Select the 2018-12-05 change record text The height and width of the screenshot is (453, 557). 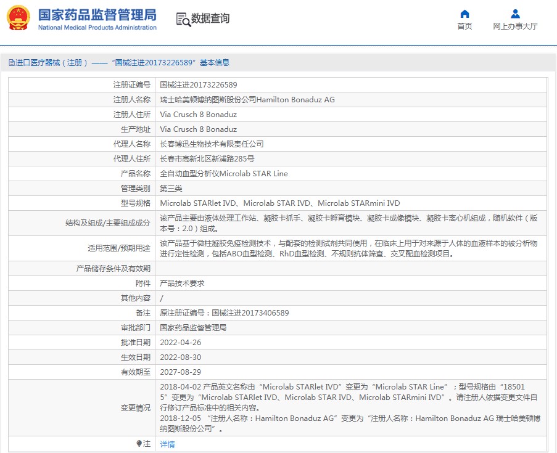pyautogui.click(x=350, y=424)
